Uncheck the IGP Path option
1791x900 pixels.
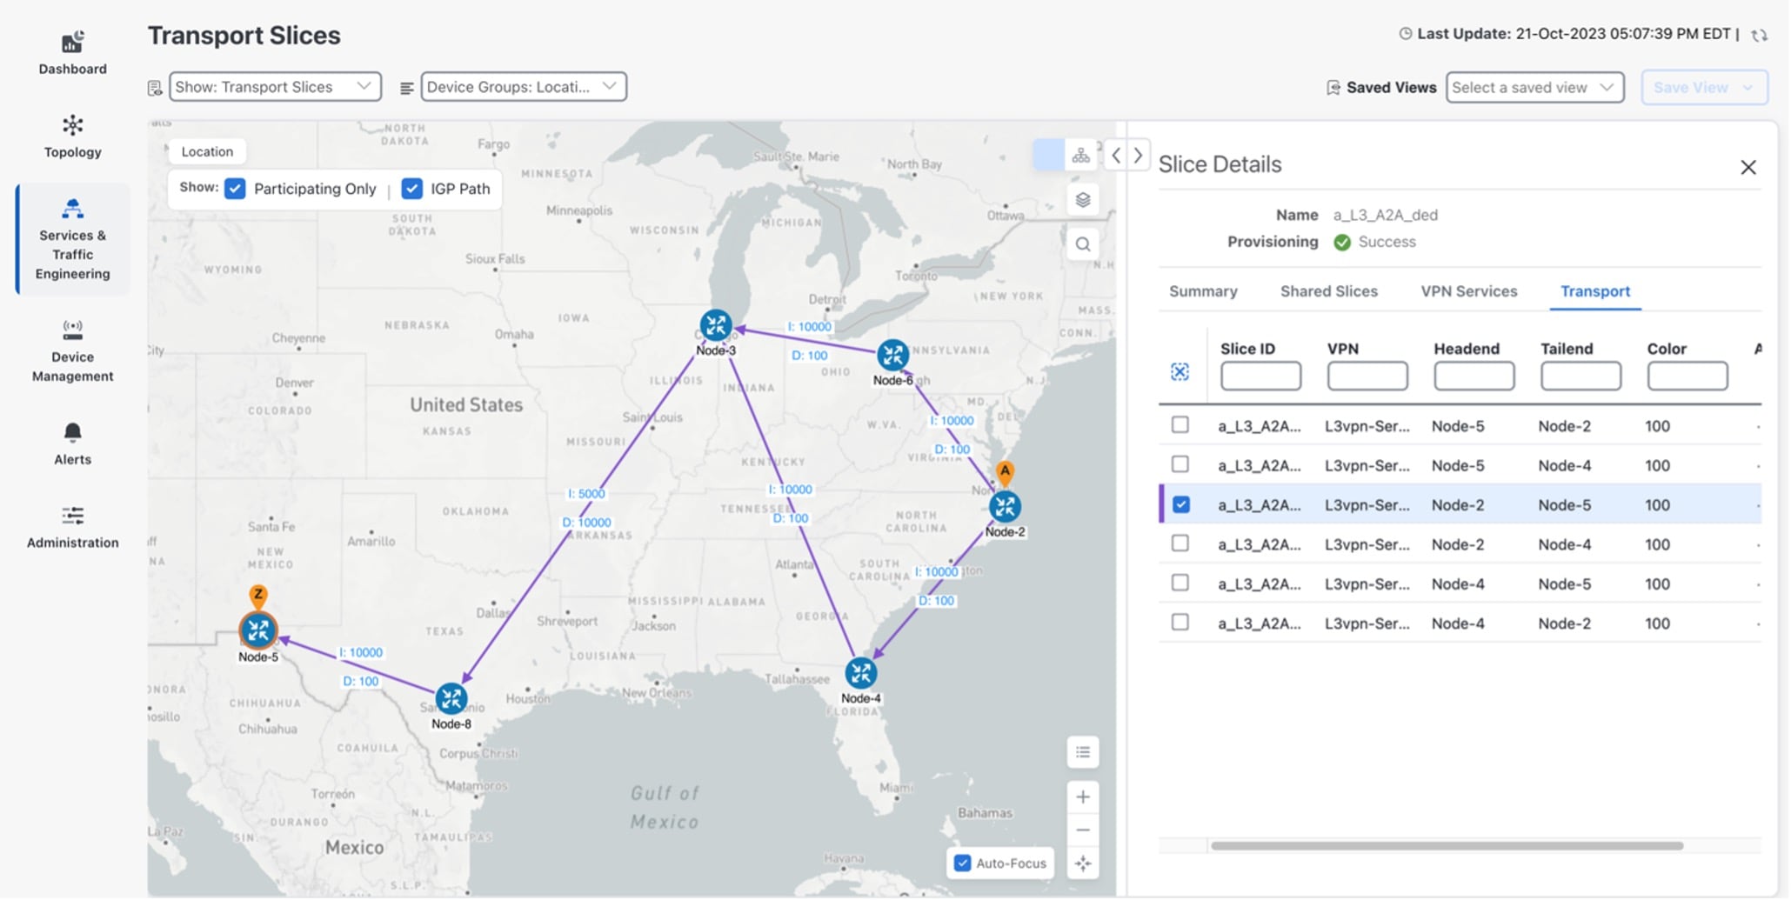coord(411,188)
